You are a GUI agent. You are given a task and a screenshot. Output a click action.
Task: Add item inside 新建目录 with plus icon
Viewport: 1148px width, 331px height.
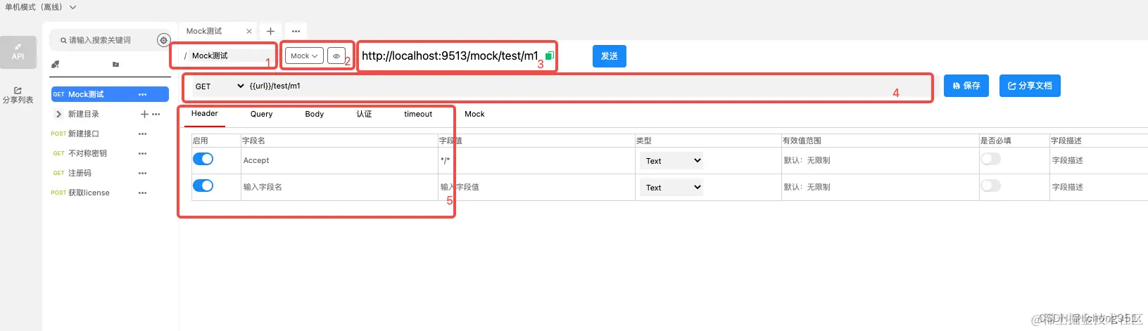(144, 114)
